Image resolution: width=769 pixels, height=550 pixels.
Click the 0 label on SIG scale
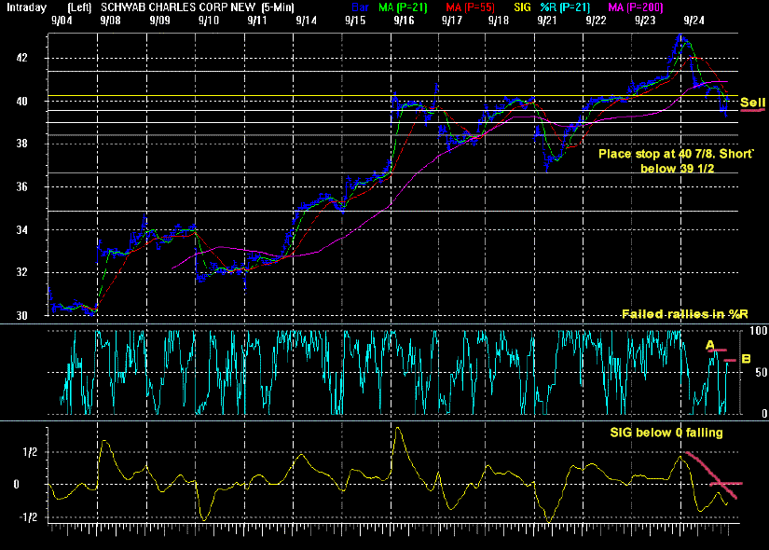(x=16, y=485)
